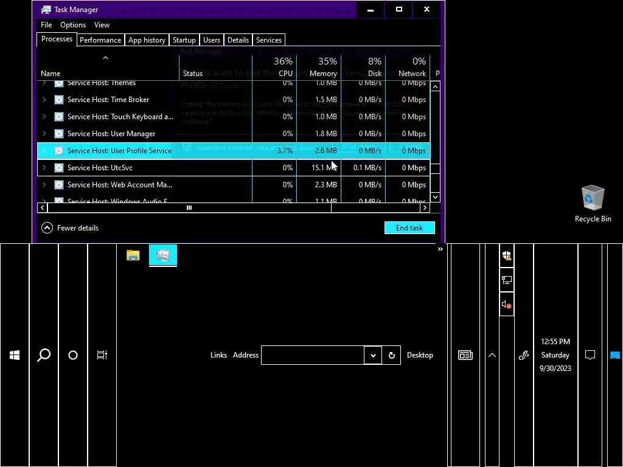Open network status tray icon
Image resolution: width=623 pixels, height=467 pixels.
[507, 280]
